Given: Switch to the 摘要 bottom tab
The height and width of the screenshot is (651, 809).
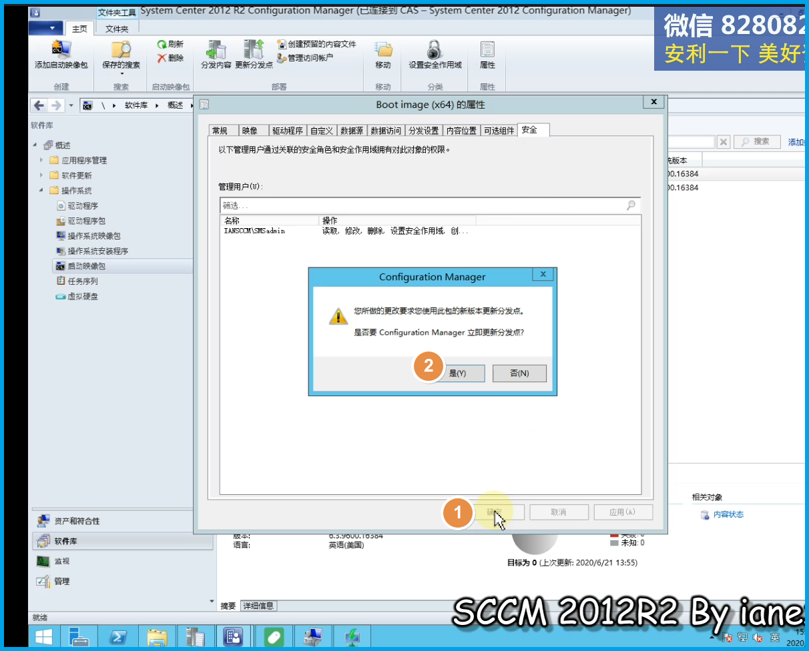Looking at the screenshot, I should [228, 606].
